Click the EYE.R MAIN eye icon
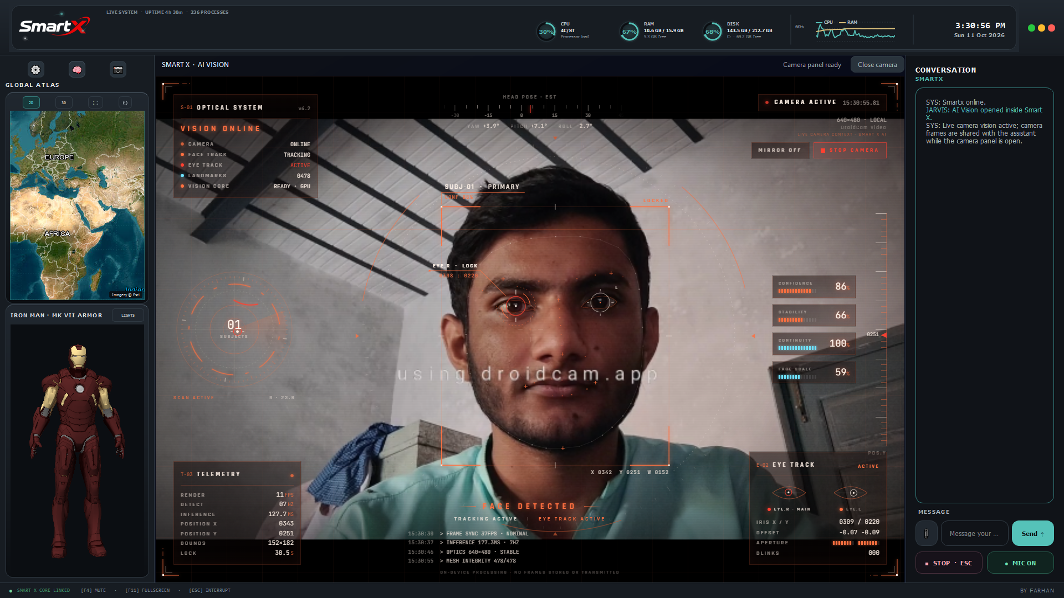The image size is (1064, 598). 789,492
